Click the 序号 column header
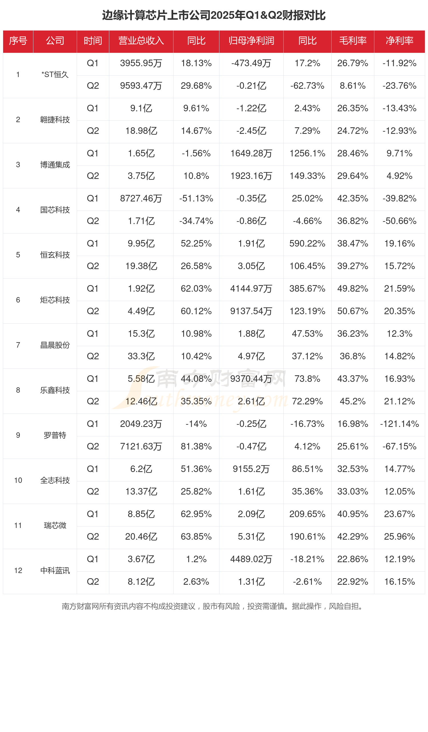The image size is (428, 732). [x=18, y=41]
